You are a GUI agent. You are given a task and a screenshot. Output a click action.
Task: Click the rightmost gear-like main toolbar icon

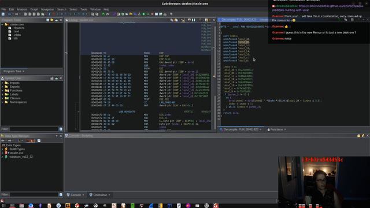[171, 14]
